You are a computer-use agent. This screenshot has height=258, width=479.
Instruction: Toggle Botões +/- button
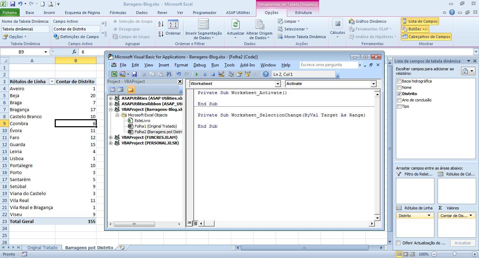(415, 29)
